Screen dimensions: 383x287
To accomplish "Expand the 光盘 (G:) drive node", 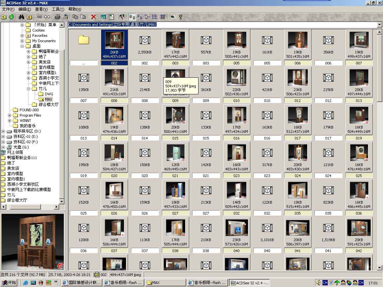I will coord(3,147).
